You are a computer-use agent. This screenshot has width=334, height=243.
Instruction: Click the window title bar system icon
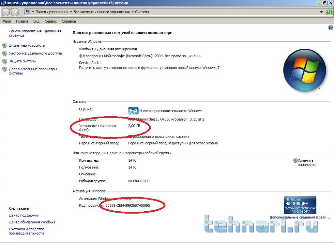click(x=3, y=3)
